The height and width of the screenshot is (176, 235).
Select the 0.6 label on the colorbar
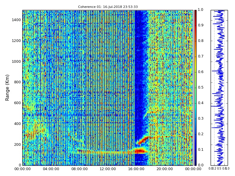pos(201,72)
